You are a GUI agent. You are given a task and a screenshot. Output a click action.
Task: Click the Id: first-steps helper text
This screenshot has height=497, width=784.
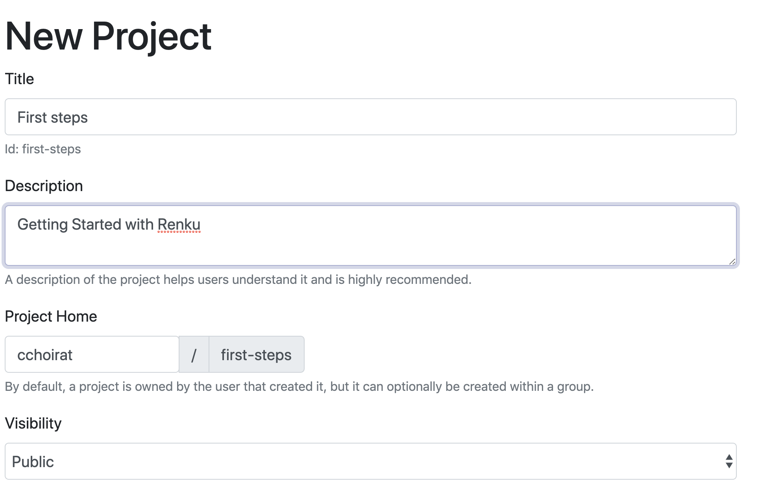(x=43, y=149)
